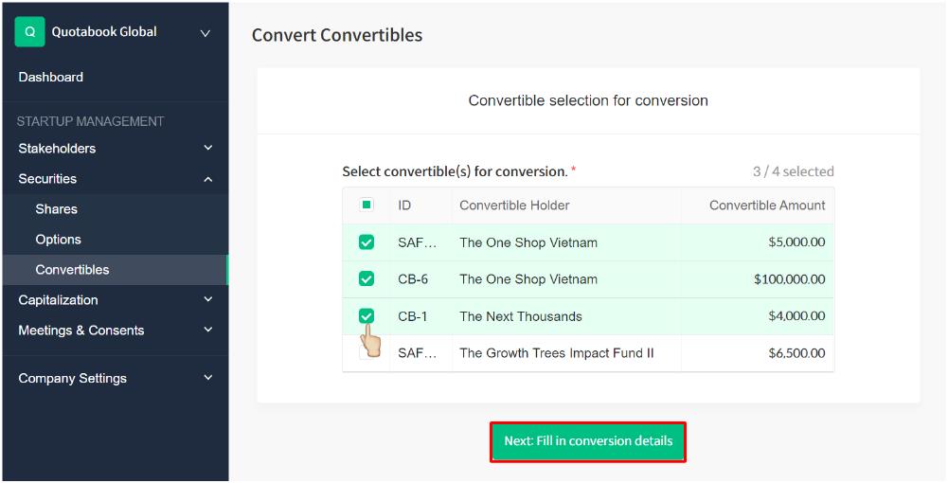Select Convertibles in the sidebar
This screenshot has height=483, width=948.
click(72, 270)
